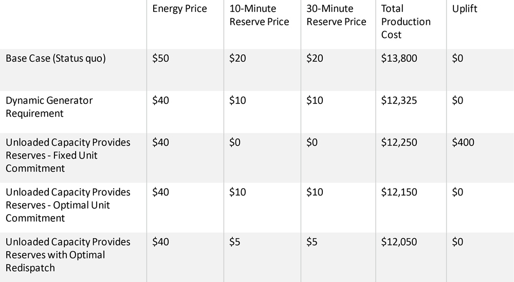Click the Dynamic Generator Requirement row label
The height and width of the screenshot is (282, 514).
(49, 107)
